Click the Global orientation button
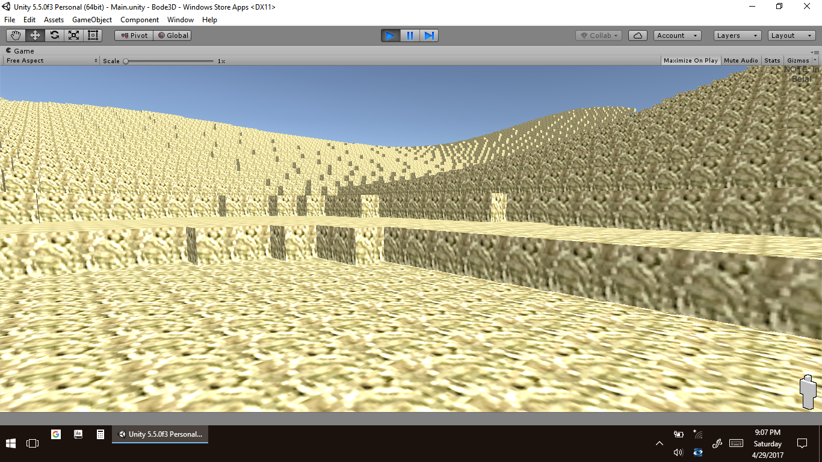The image size is (822, 462). click(x=173, y=35)
